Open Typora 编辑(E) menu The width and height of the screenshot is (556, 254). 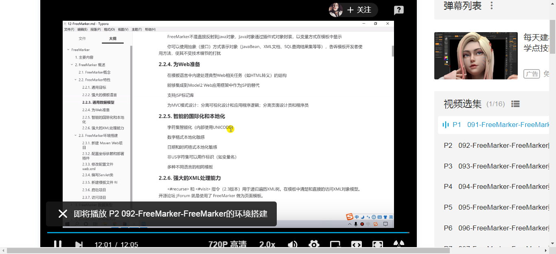tap(82, 29)
